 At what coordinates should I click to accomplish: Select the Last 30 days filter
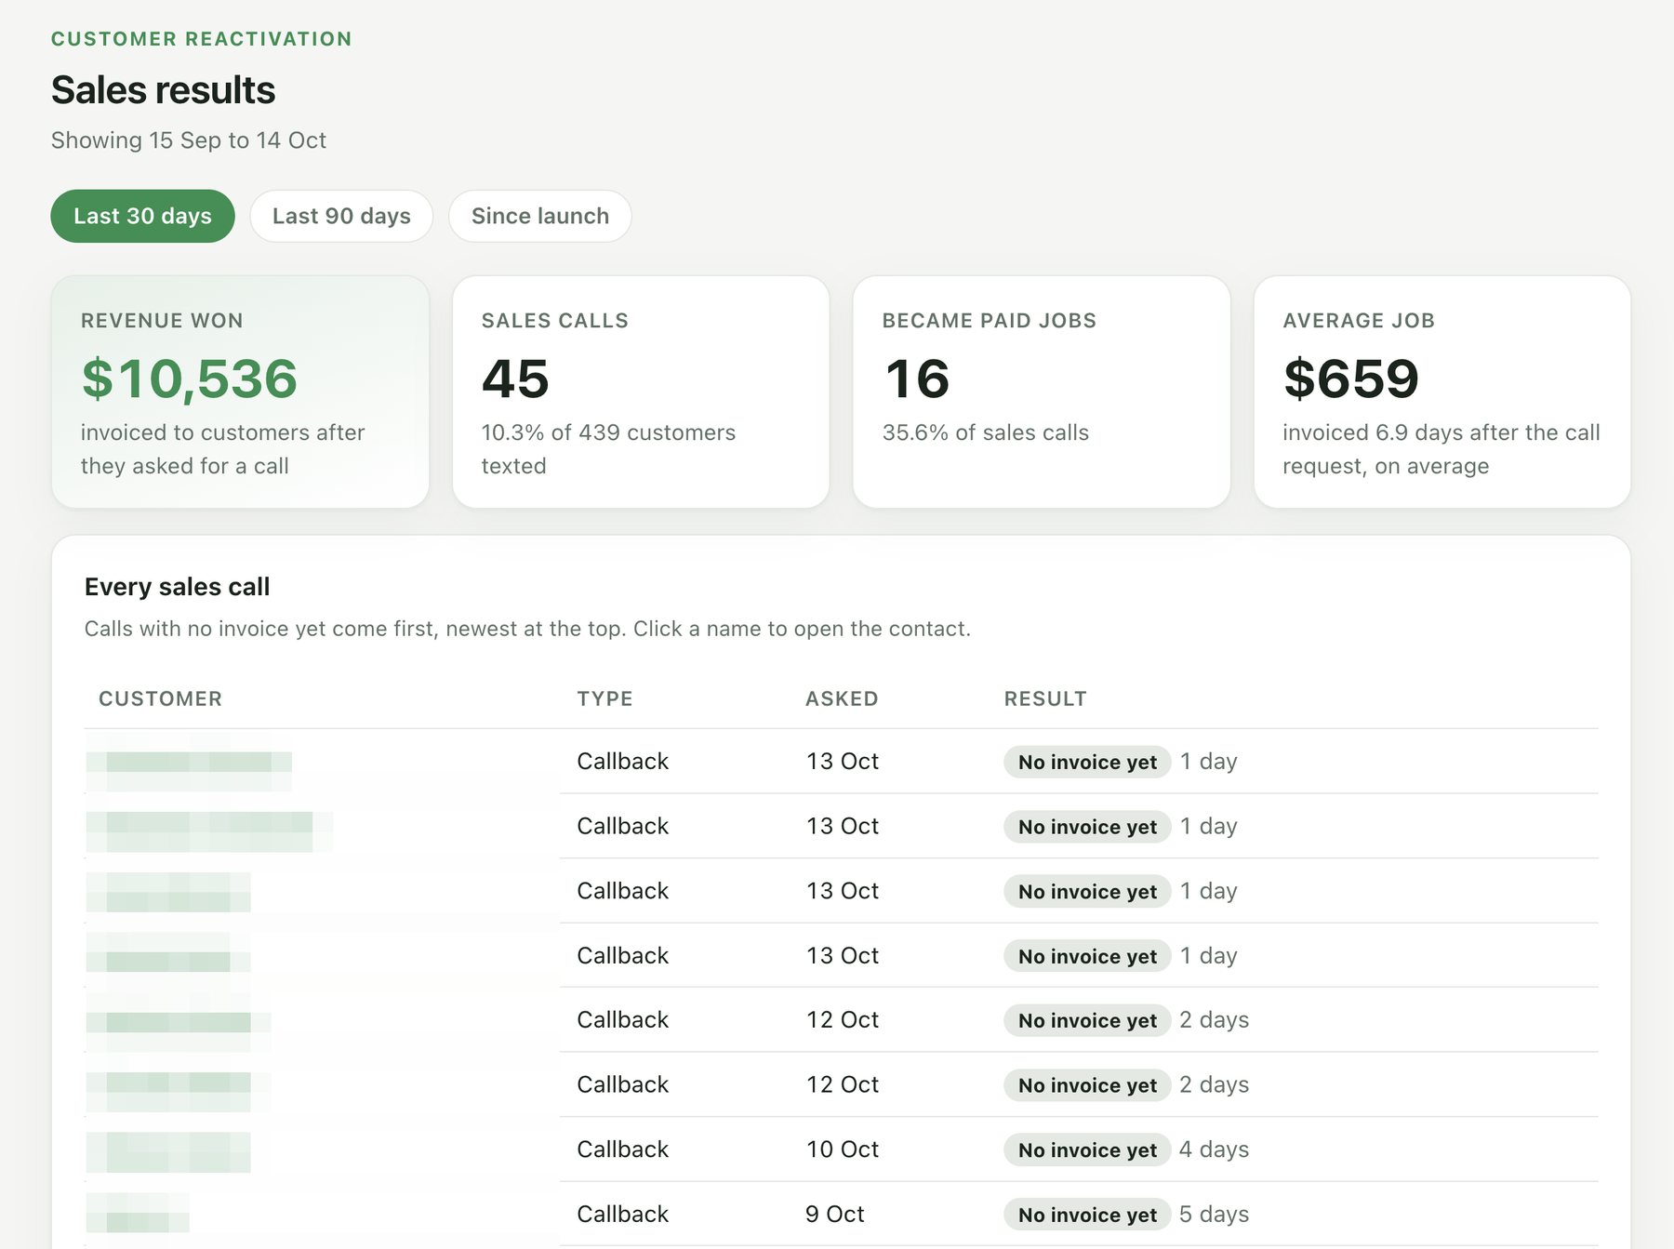pyautogui.click(x=142, y=216)
